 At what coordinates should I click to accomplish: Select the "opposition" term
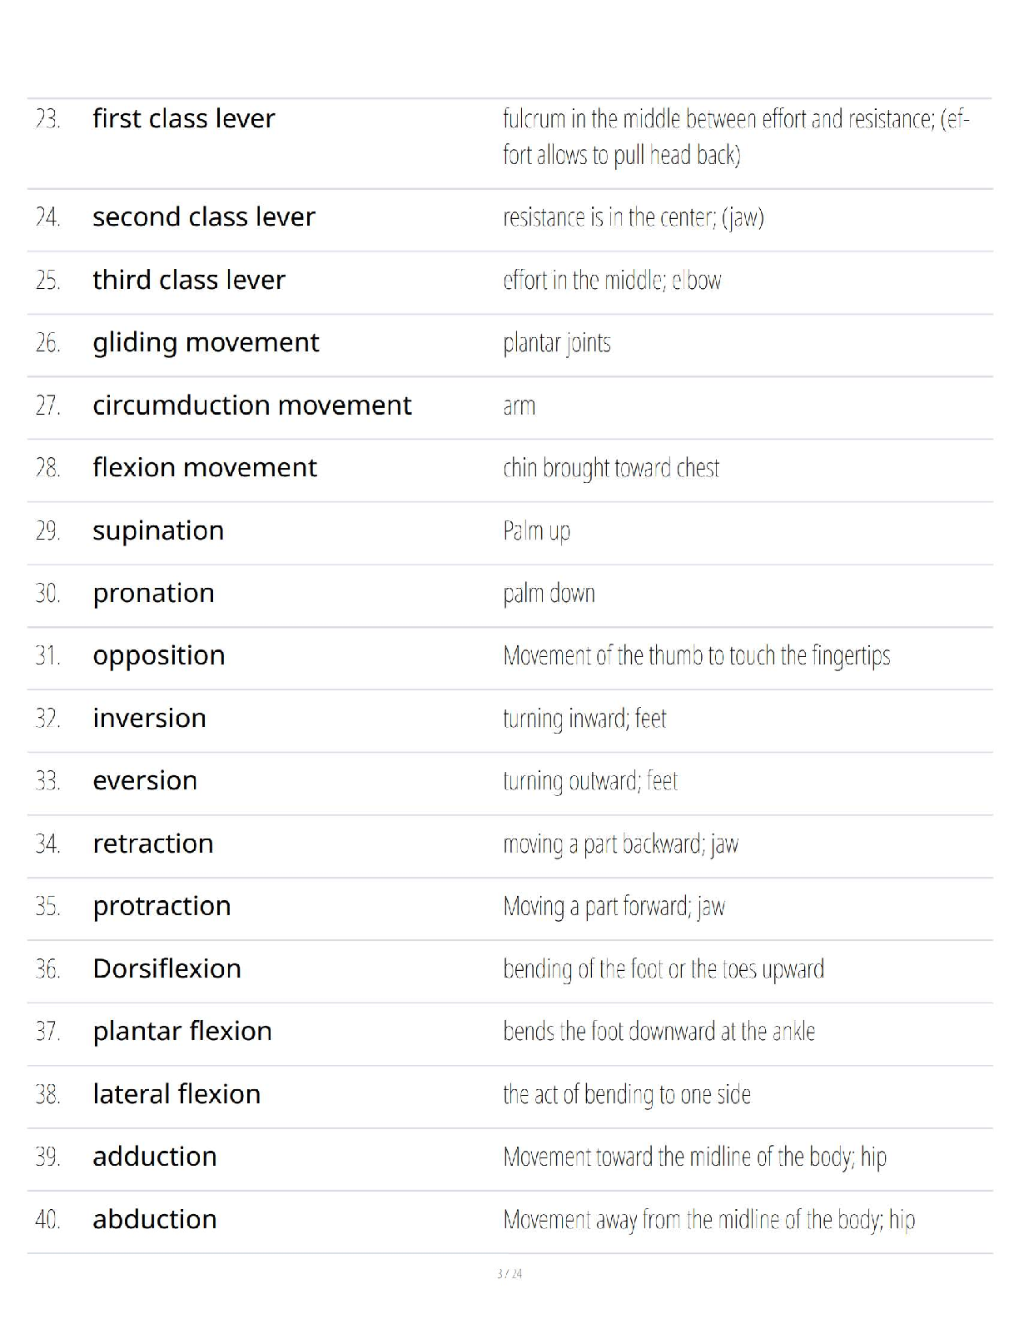click(158, 655)
